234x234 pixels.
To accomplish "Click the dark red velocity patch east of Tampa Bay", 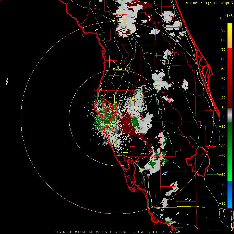I will pyautogui.click(x=126, y=125).
